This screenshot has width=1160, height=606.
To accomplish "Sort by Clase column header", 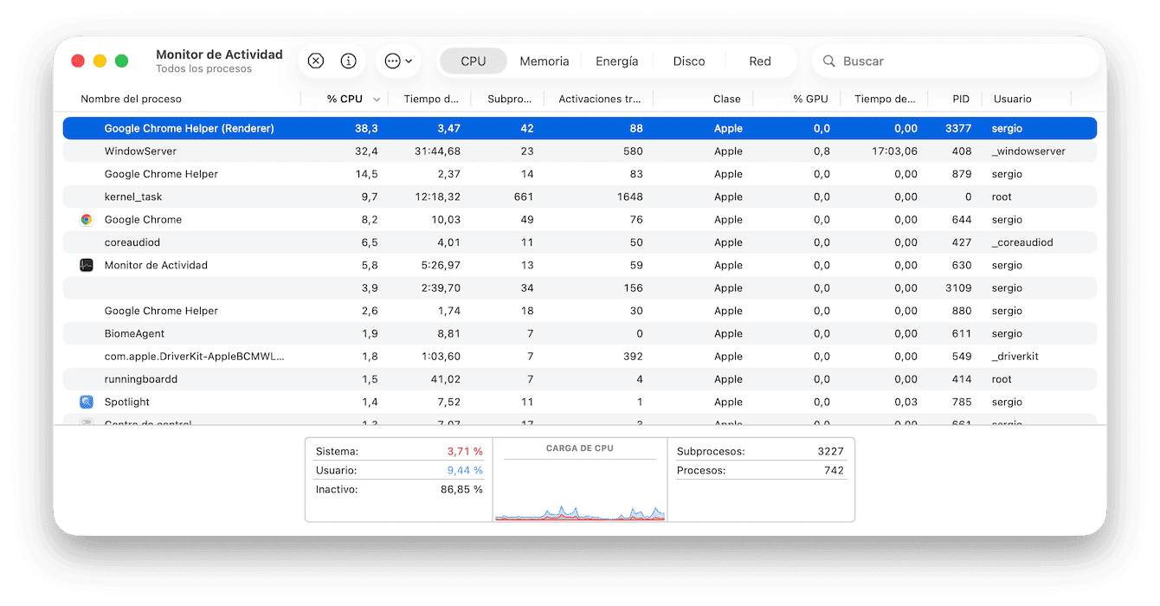I will tap(726, 100).
